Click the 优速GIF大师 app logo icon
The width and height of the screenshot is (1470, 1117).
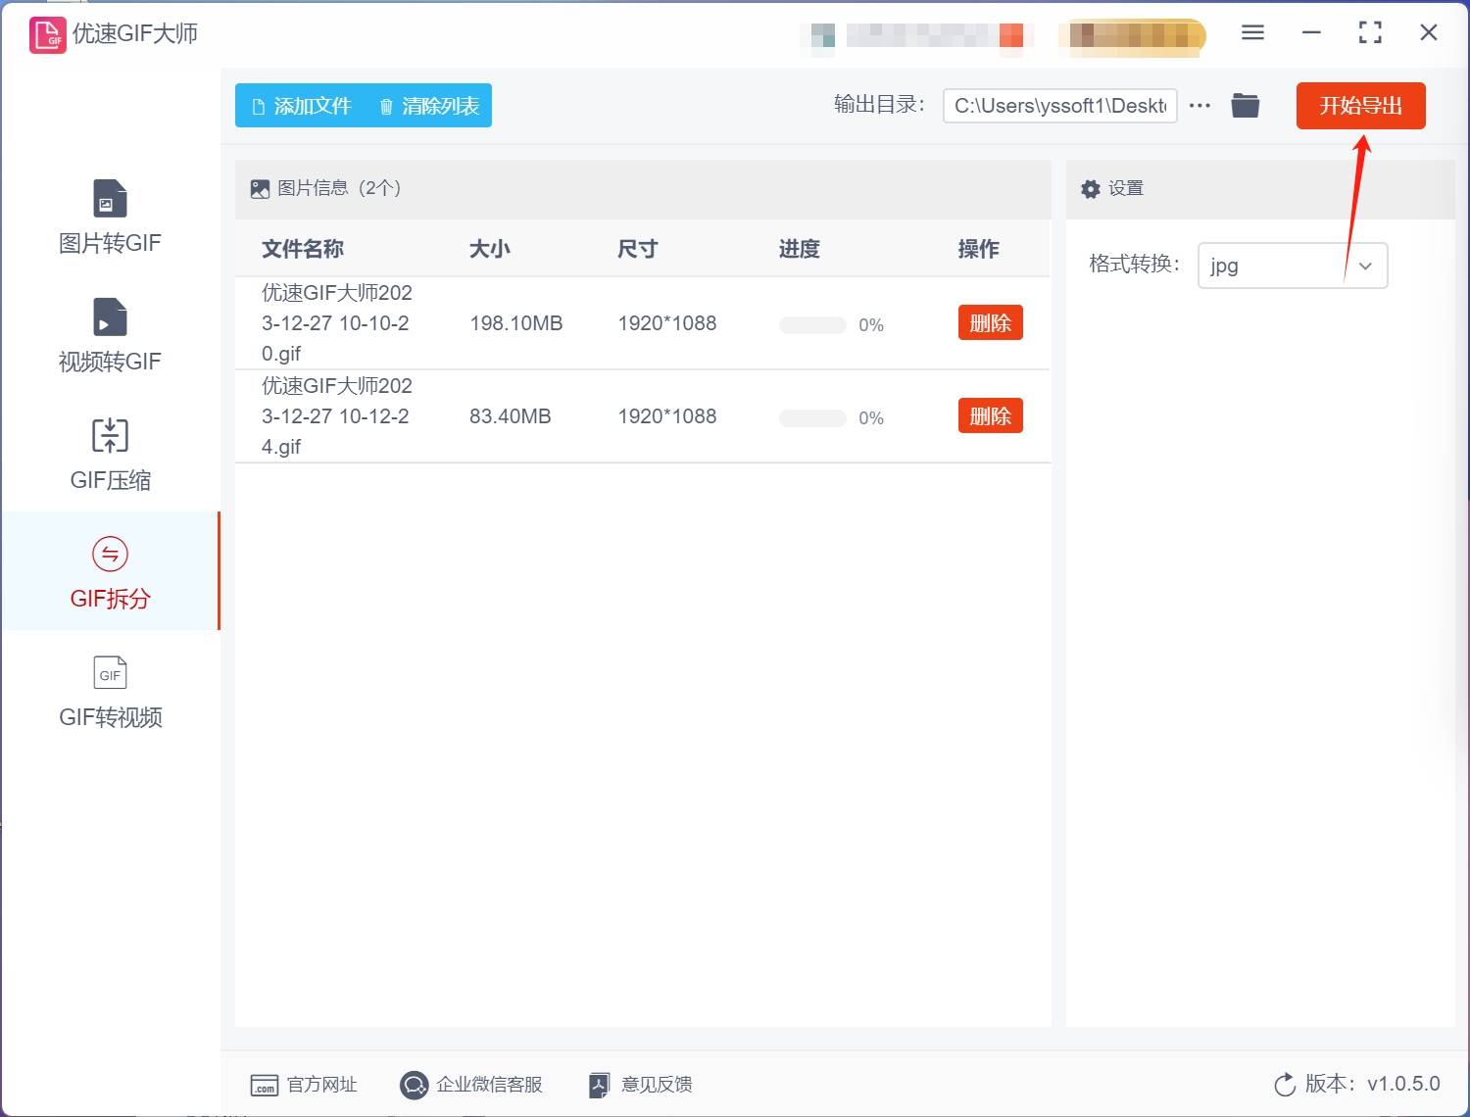(47, 34)
